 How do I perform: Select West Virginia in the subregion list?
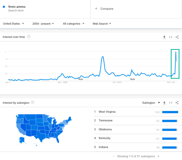tap(107, 112)
